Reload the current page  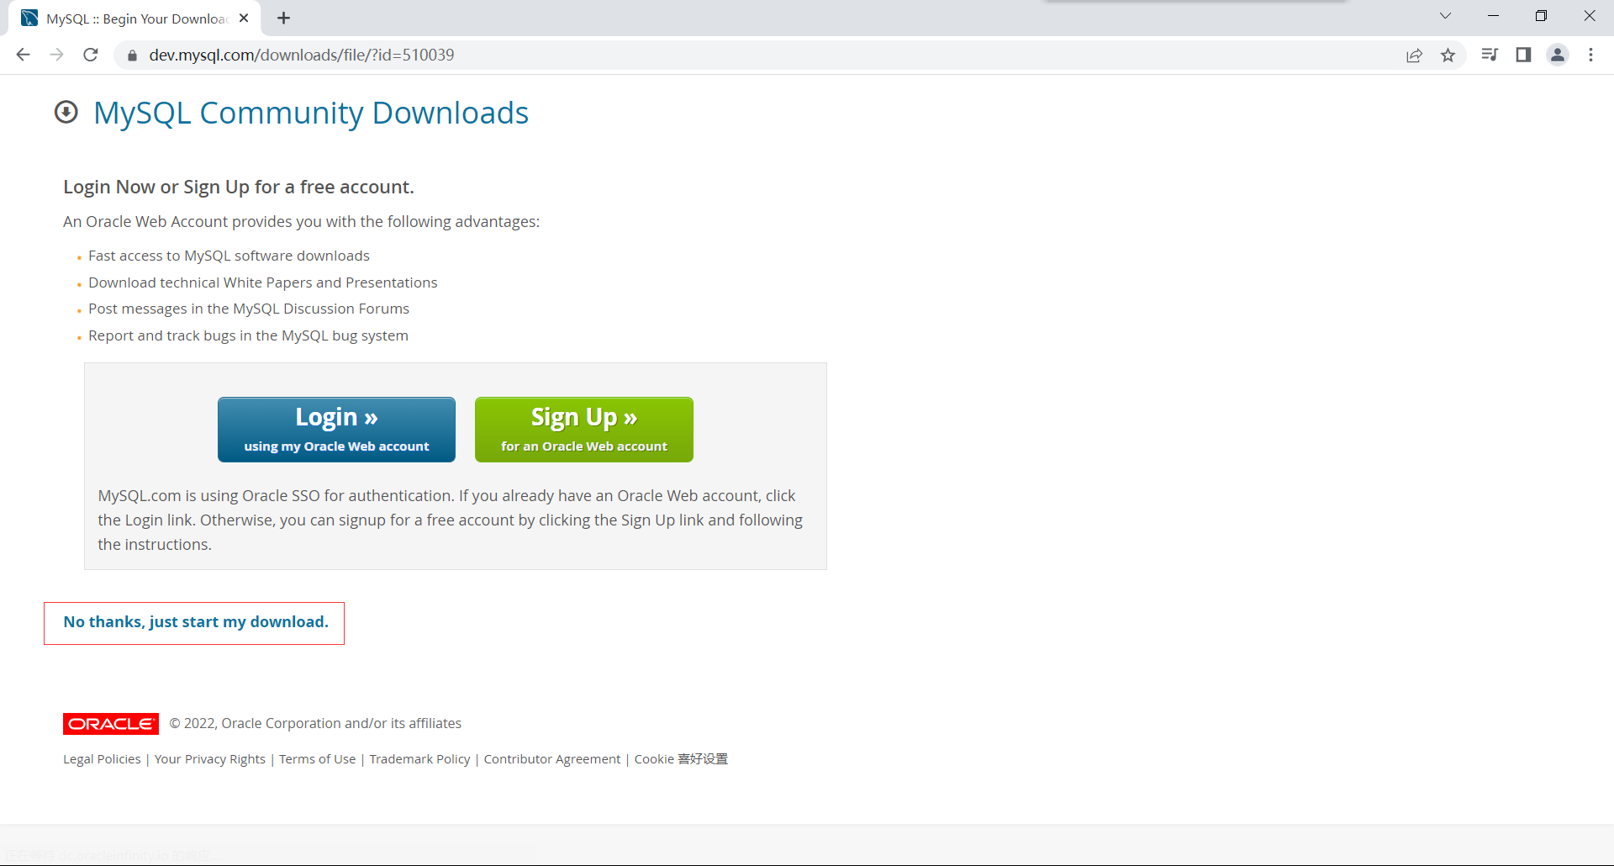[91, 55]
